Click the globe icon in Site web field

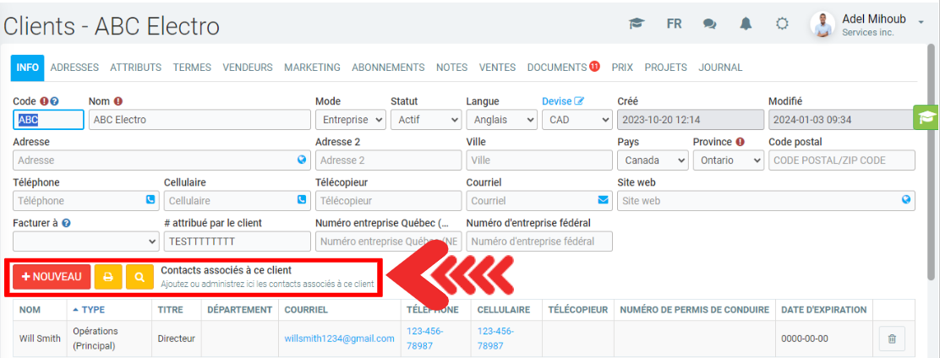coord(906,200)
